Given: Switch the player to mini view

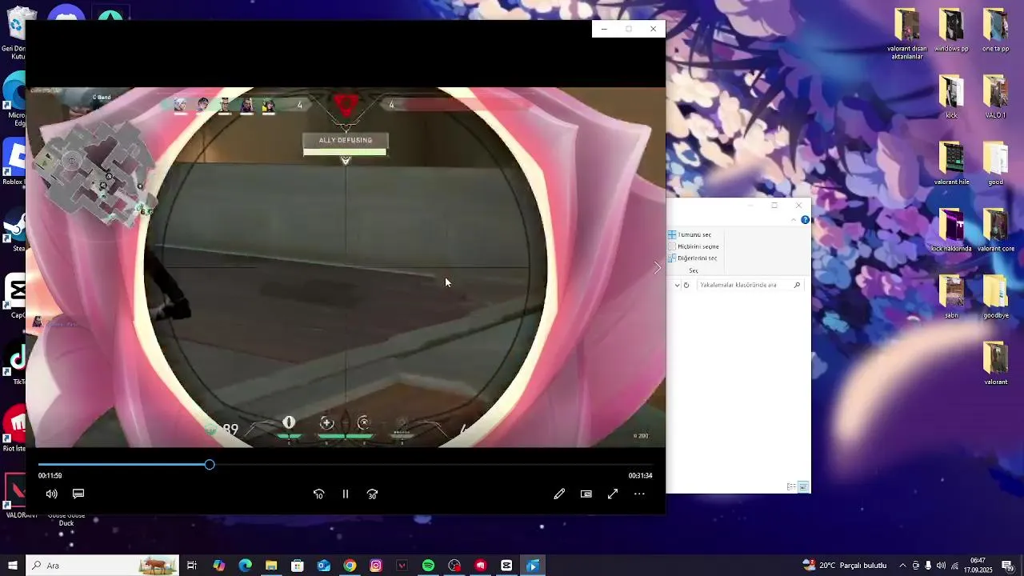Looking at the screenshot, I should [x=586, y=494].
